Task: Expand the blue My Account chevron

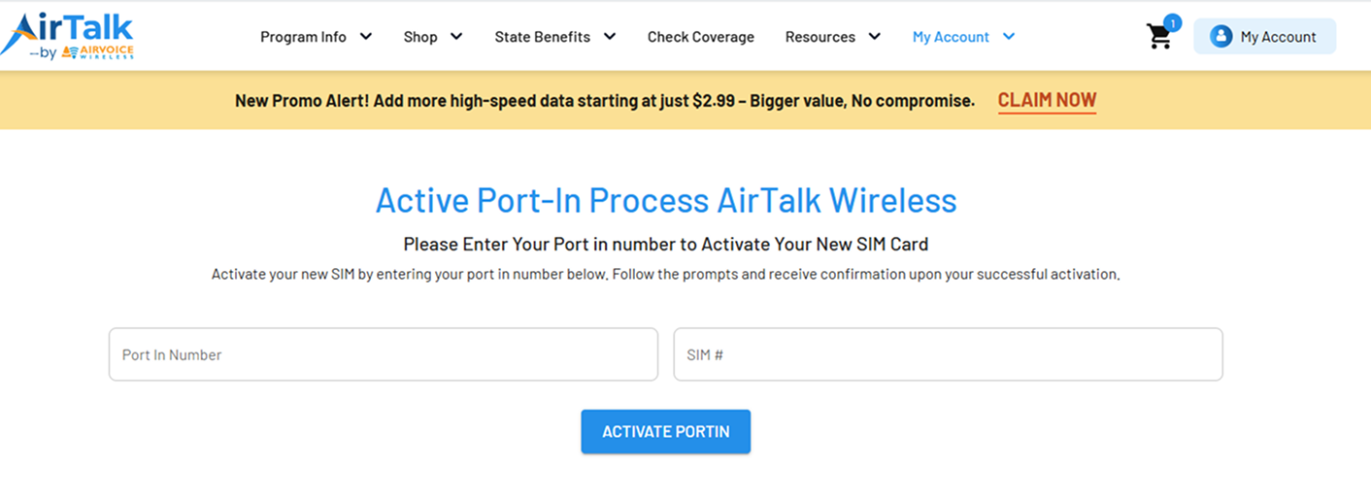Action: (1009, 37)
